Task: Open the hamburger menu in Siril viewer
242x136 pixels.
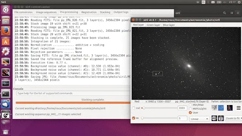Action: coord(239,108)
